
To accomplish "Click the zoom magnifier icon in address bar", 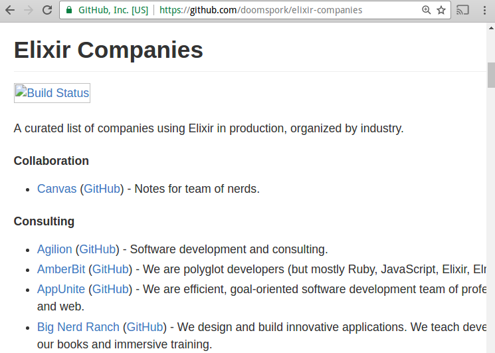I will (426, 10).
